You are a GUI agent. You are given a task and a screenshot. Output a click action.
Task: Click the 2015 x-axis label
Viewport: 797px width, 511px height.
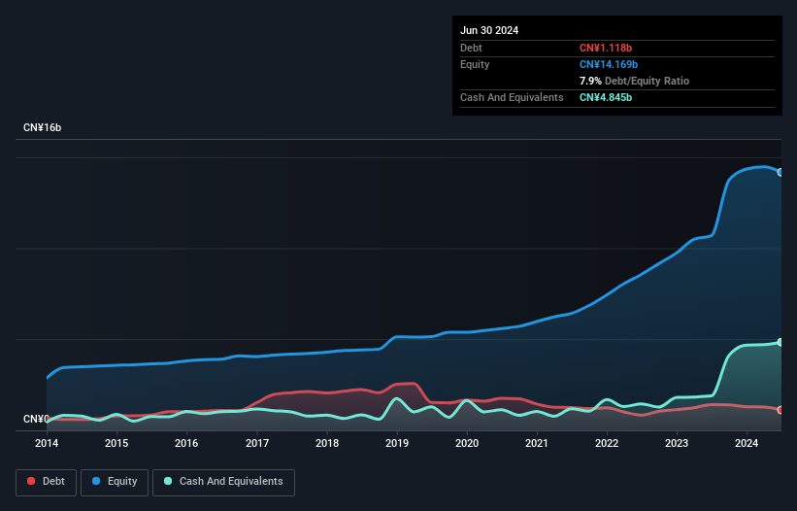pos(116,443)
